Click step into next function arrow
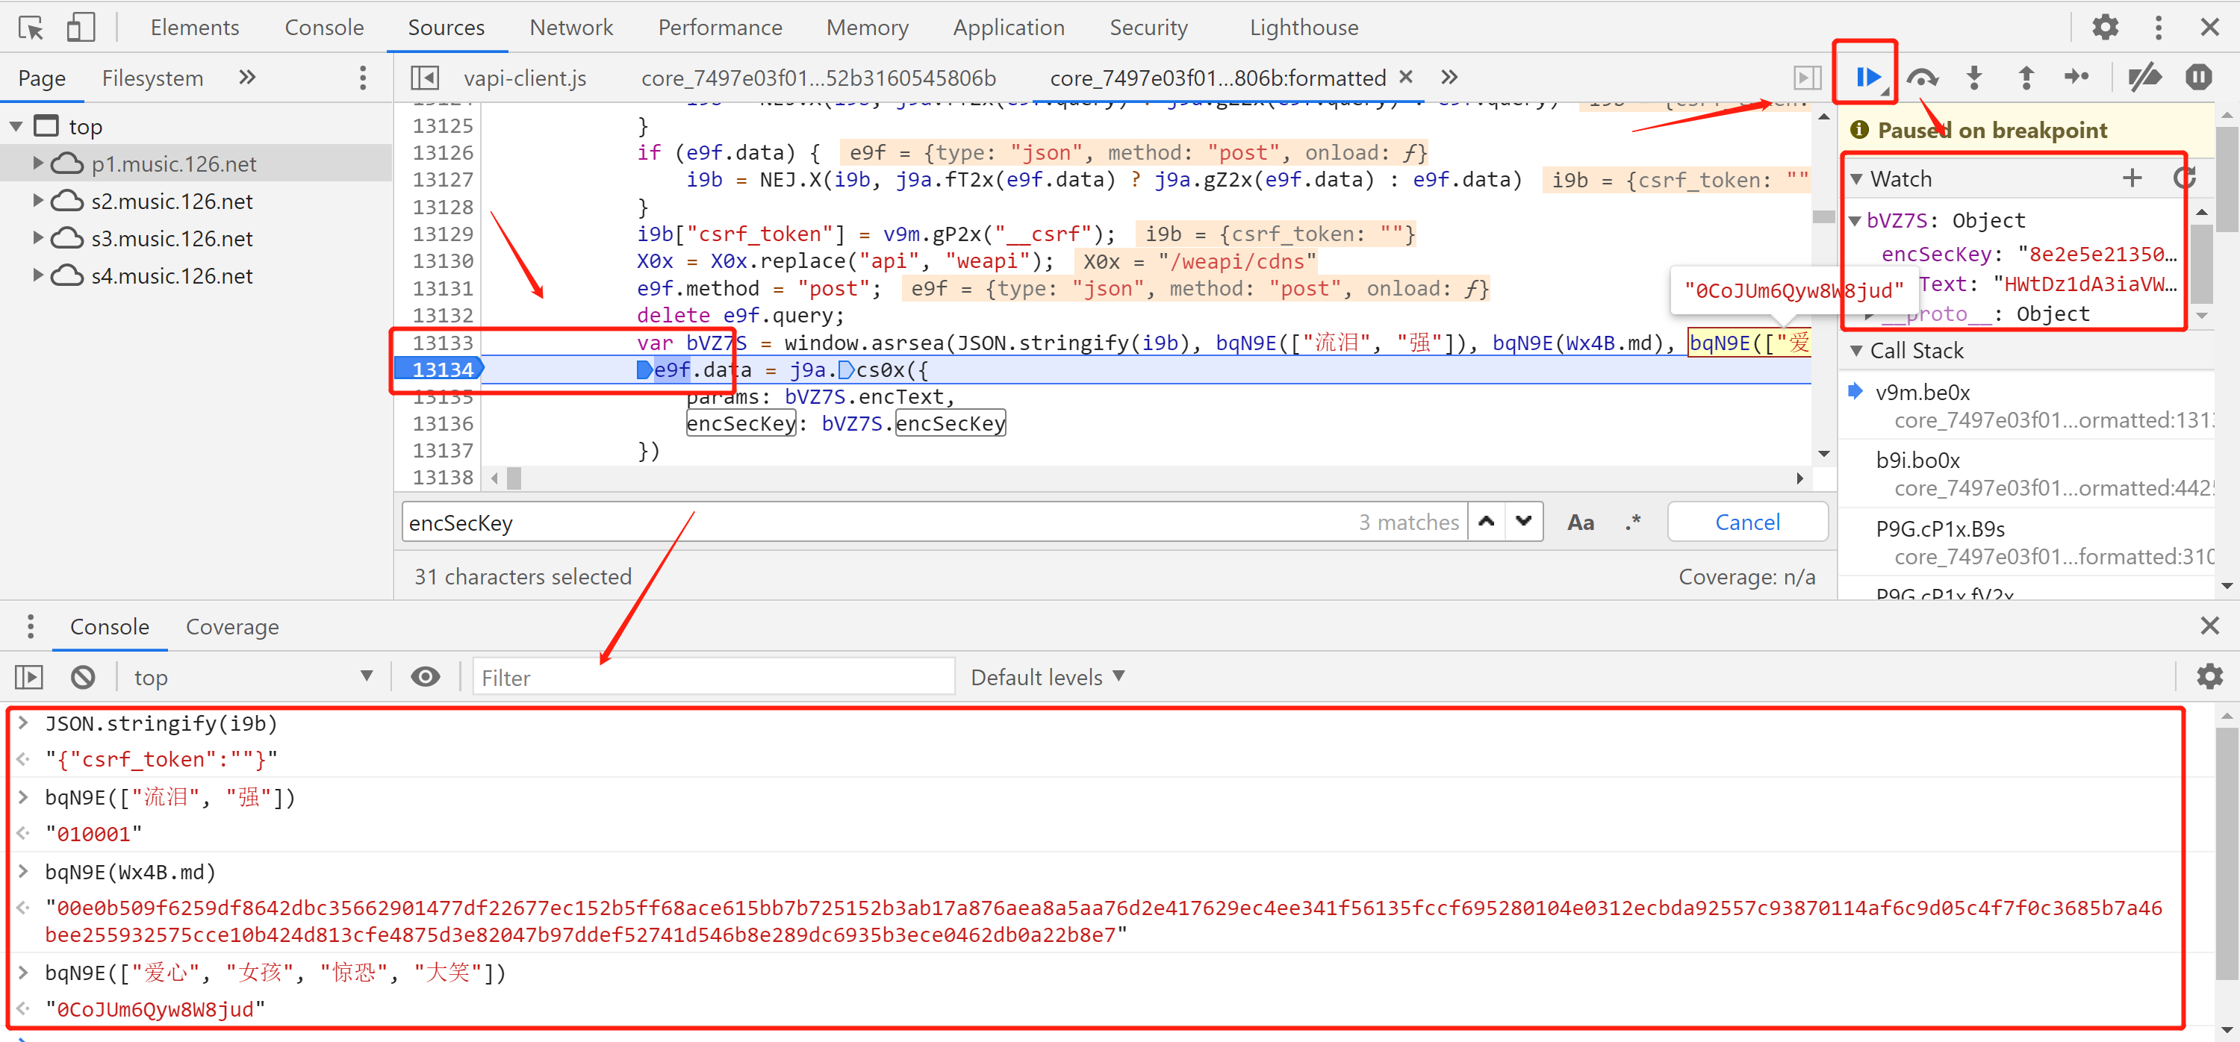This screenshot has height=1042, width=2240. [1974, 78]
